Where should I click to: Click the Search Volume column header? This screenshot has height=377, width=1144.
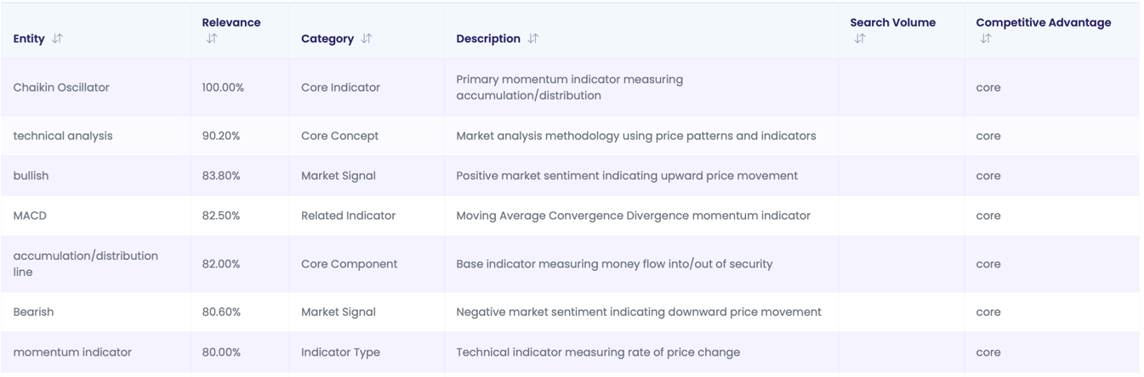pos(892,23)
